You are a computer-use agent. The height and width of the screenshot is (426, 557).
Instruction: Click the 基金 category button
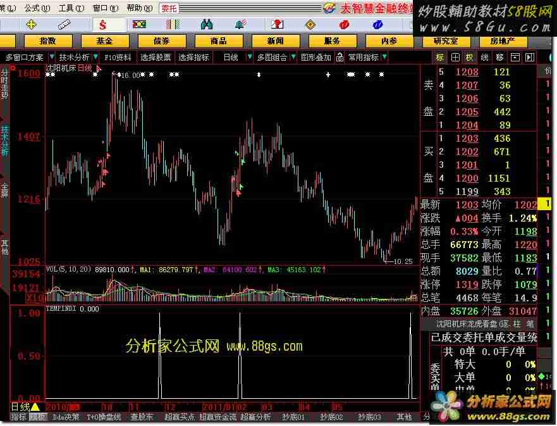(104, 41)
